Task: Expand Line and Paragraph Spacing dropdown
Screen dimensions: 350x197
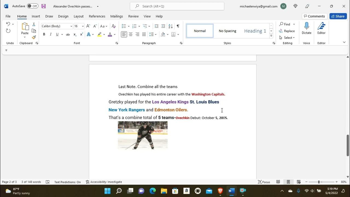Action: [156, 34]
